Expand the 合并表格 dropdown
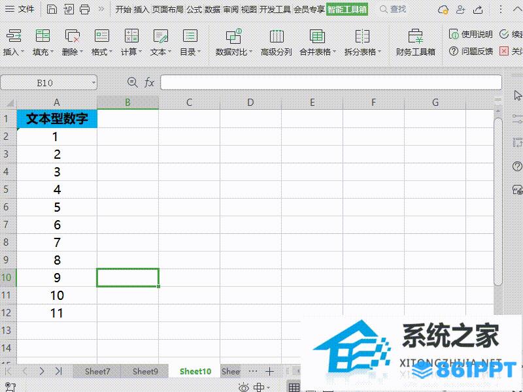The height and width of the screenshot is (392, 523). (317, 52)
